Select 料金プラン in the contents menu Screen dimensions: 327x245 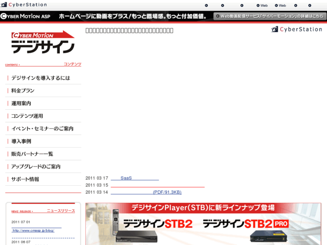43,91
